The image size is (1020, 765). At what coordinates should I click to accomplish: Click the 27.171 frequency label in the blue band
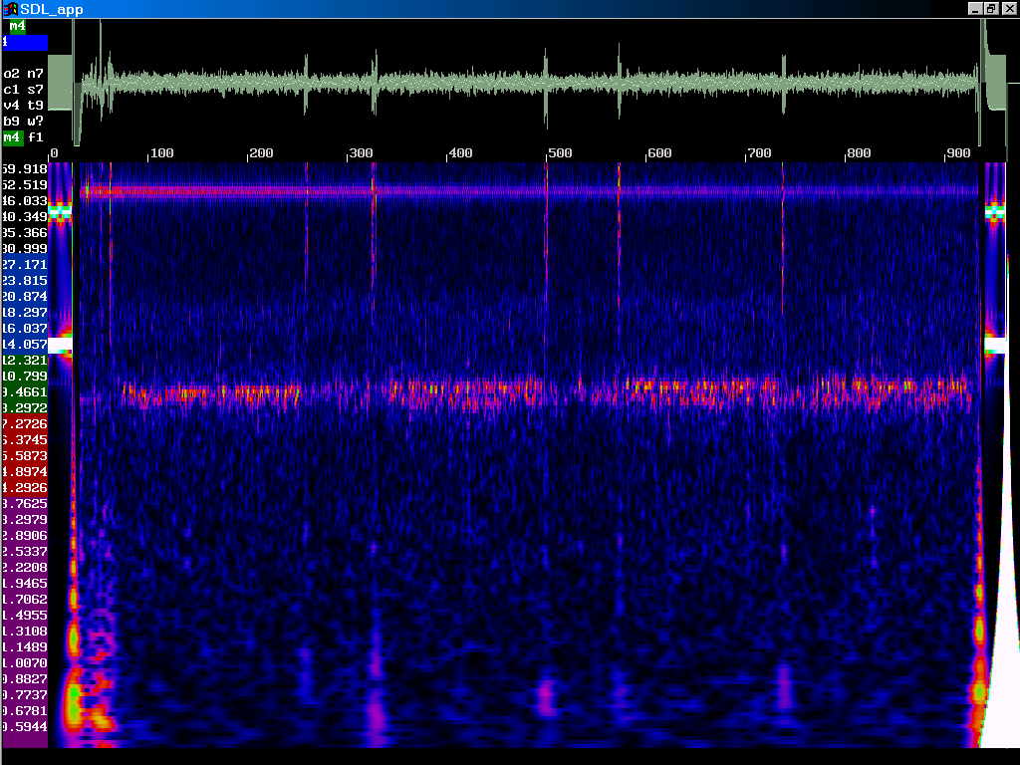click(25, 264)
